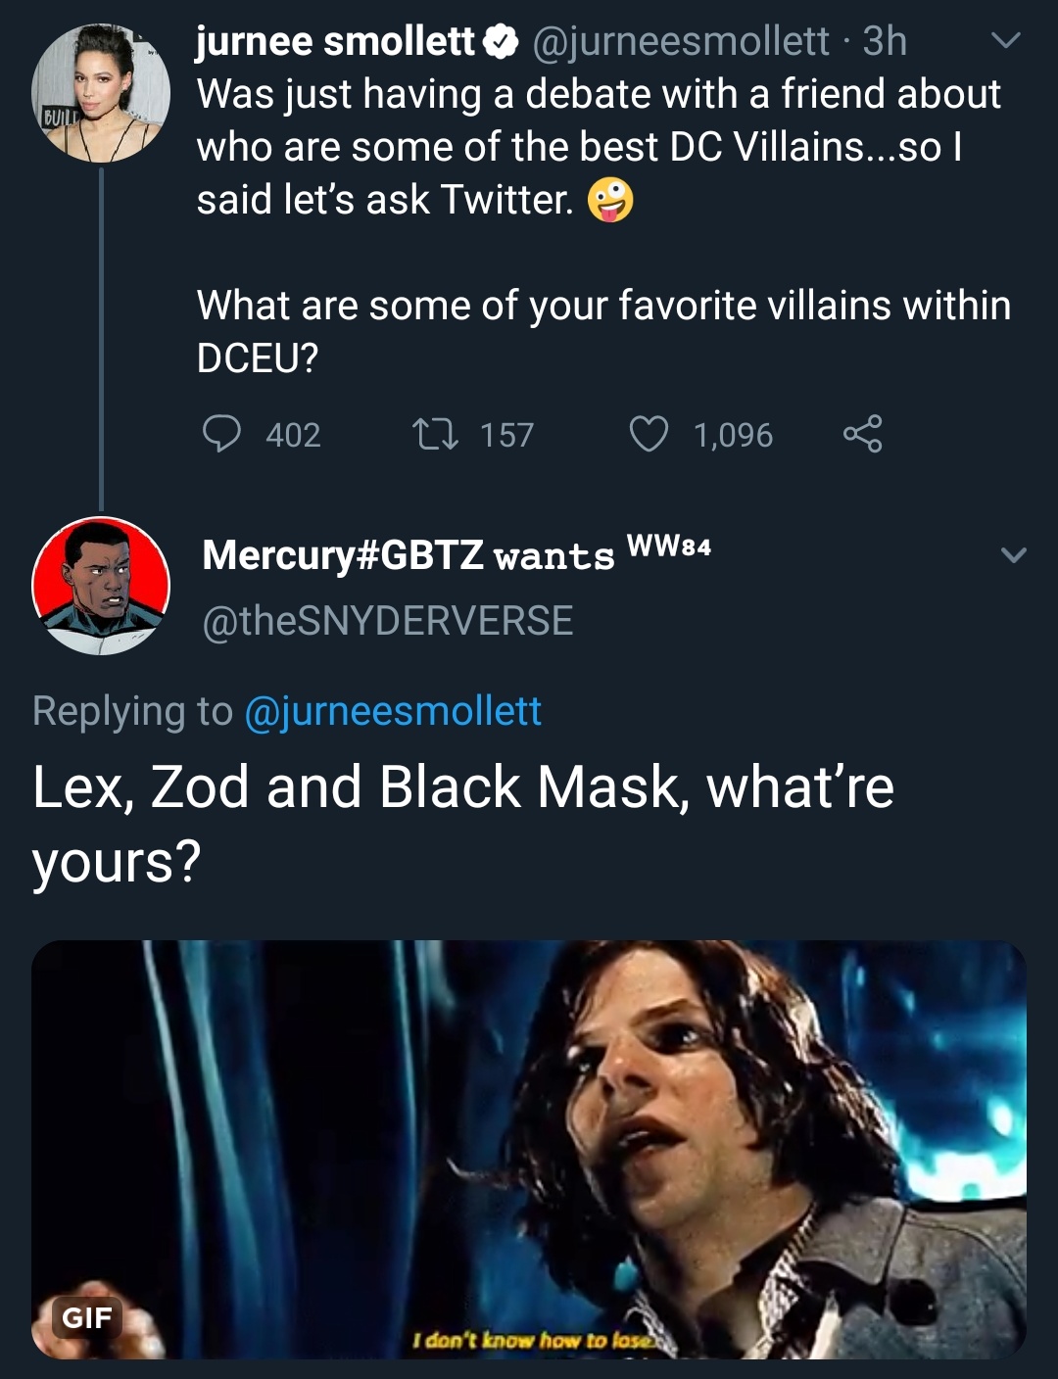The height and width of the screenshot is (1379, 1058).
Task: Tap the heart icon to like the tweet
Action: pos(651,435)
